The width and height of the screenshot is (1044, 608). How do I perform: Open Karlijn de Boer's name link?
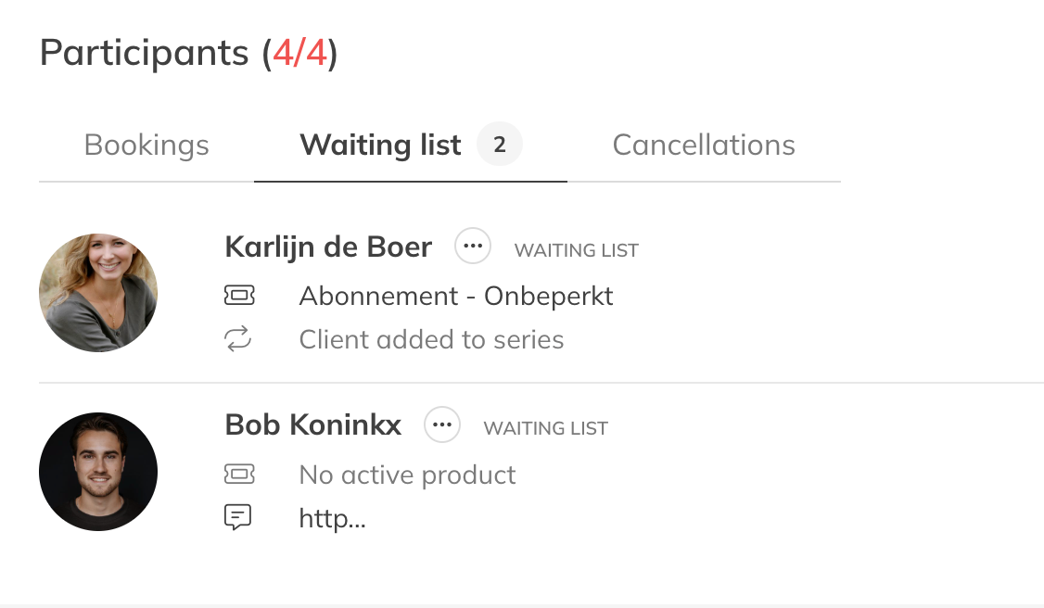pos(328,247)
